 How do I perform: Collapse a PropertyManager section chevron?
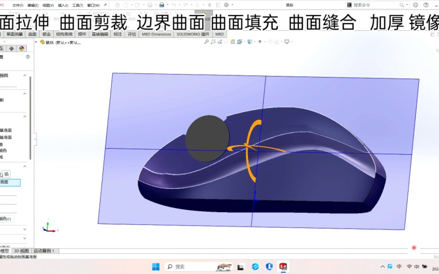[25, 75]
